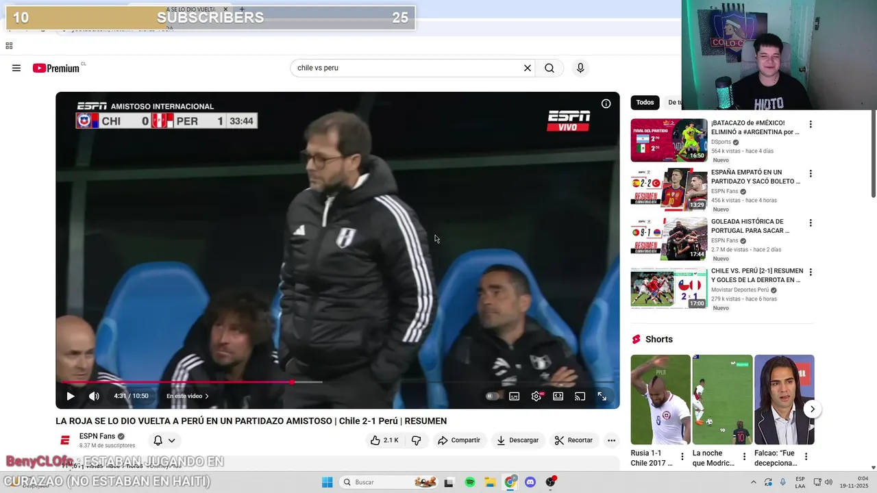Image resolution: width=877 pixels, height=493 pixels.
Task: Clear the search box with the X
Action: click(528, 68)
